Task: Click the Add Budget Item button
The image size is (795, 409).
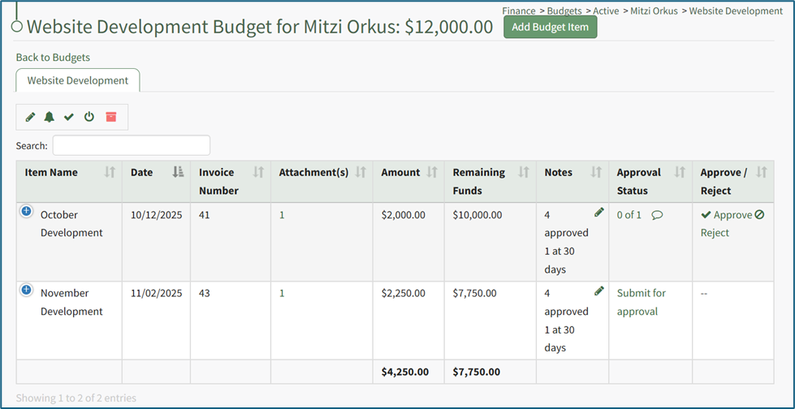Action: pyautogui.click(x=550, y=27)
